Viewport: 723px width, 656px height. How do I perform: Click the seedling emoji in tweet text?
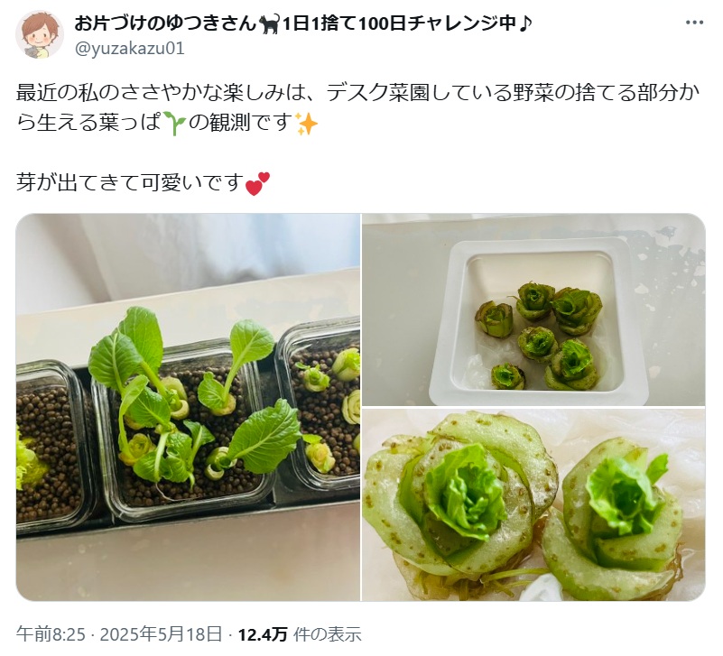pos(174,123)
